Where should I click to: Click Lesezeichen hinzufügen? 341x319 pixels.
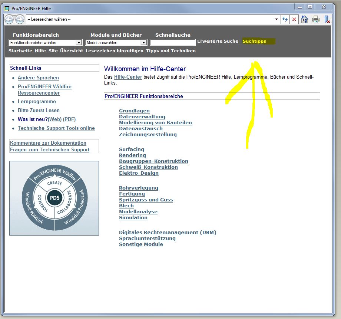click(x=115, y=51)
